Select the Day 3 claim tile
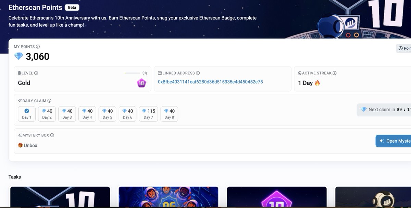Image resolution: width=411 pixels, height=208 pixels. (x=67, y=114)
